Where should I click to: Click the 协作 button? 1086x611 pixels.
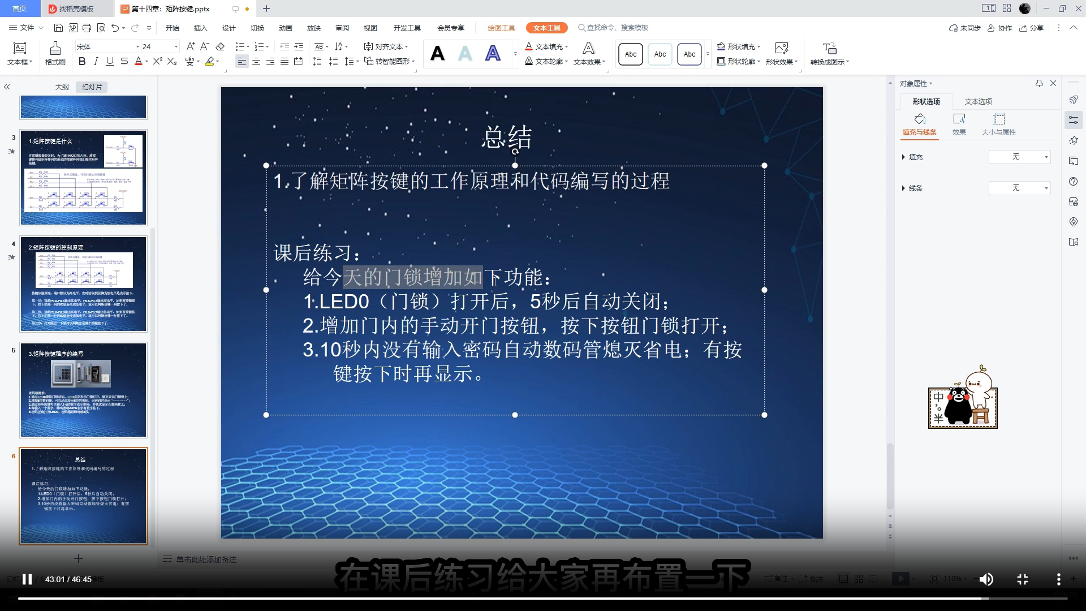pyautogui.click(x=999, y=28)
